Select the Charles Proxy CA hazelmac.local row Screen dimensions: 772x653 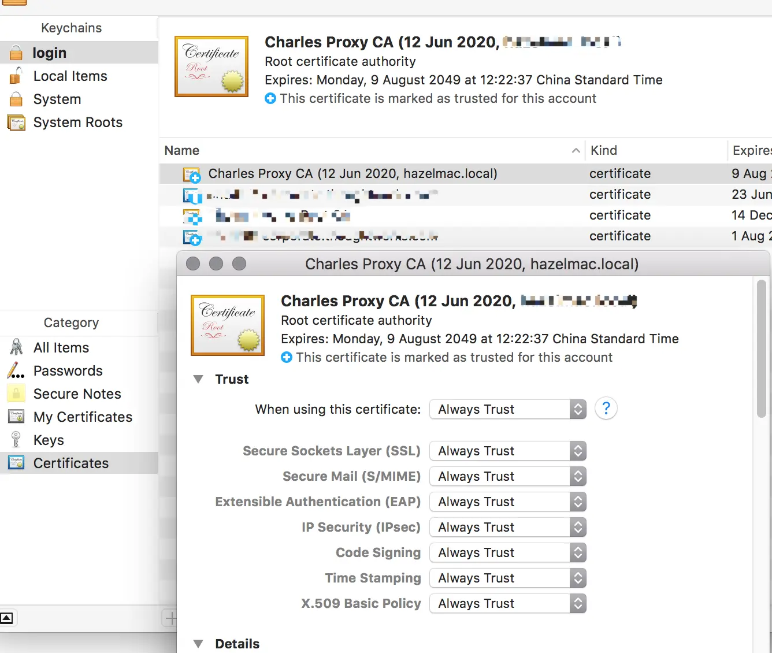coord(466,173)
